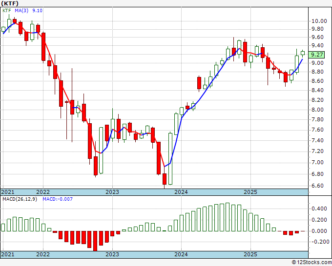Click 2023 on the price chart timeline

[x=112, y=192]
